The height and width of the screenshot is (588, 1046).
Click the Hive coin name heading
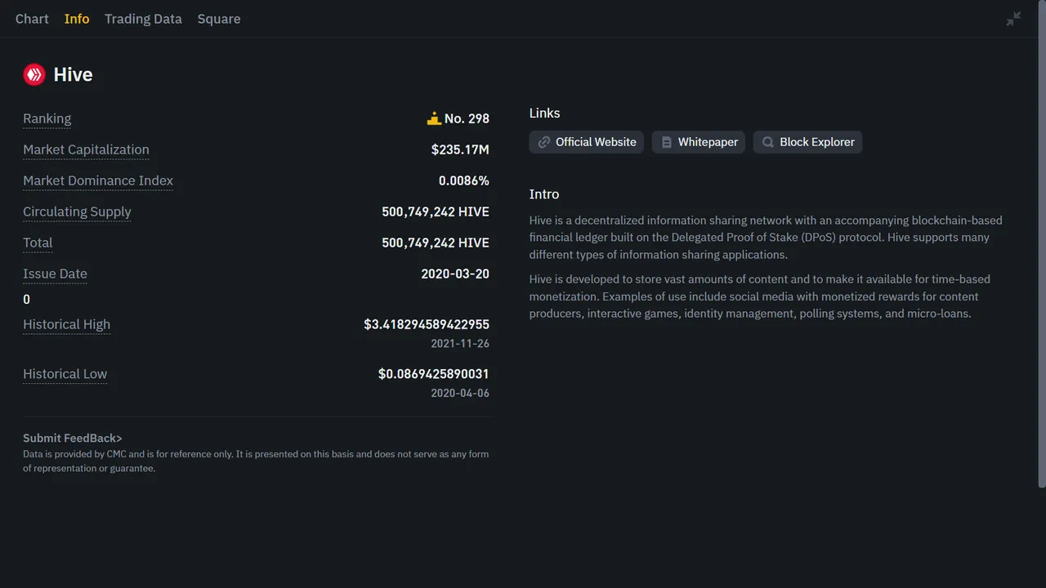click(x=73, y=74)
